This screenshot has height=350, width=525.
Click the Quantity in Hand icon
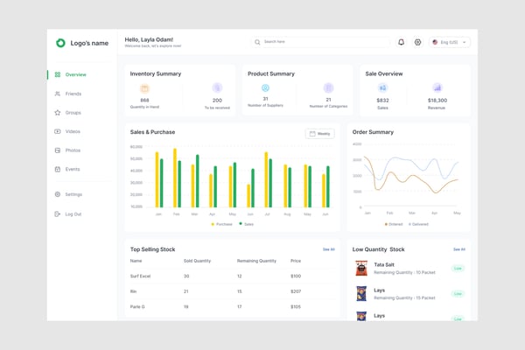click(x=144, y=88)
